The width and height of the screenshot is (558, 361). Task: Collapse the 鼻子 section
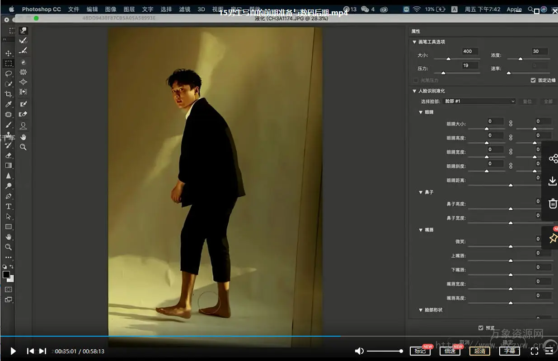pyautogui.click(x=421, y=192)
